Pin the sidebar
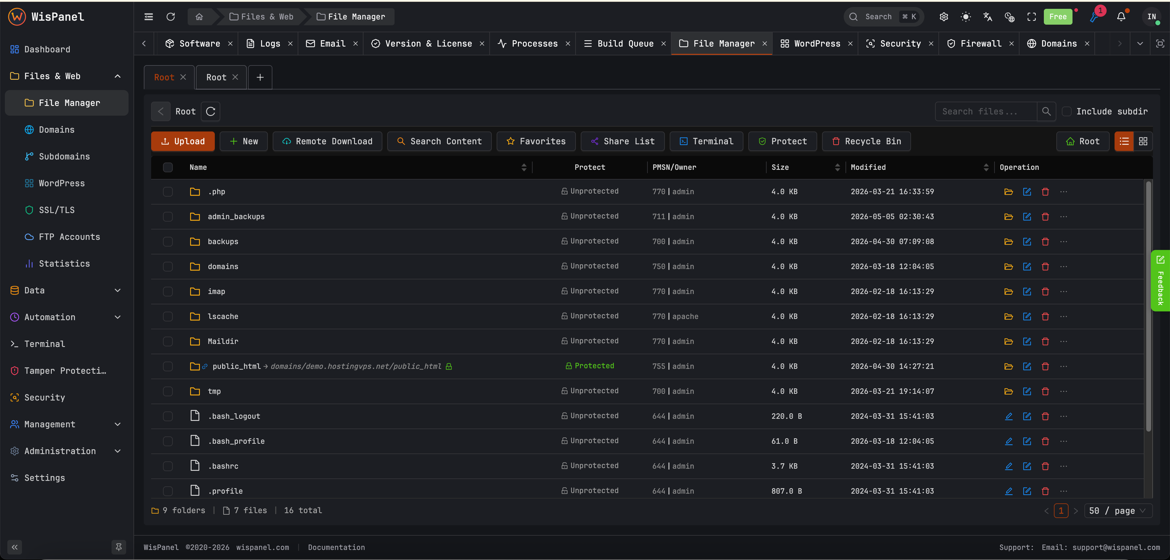 119,547
